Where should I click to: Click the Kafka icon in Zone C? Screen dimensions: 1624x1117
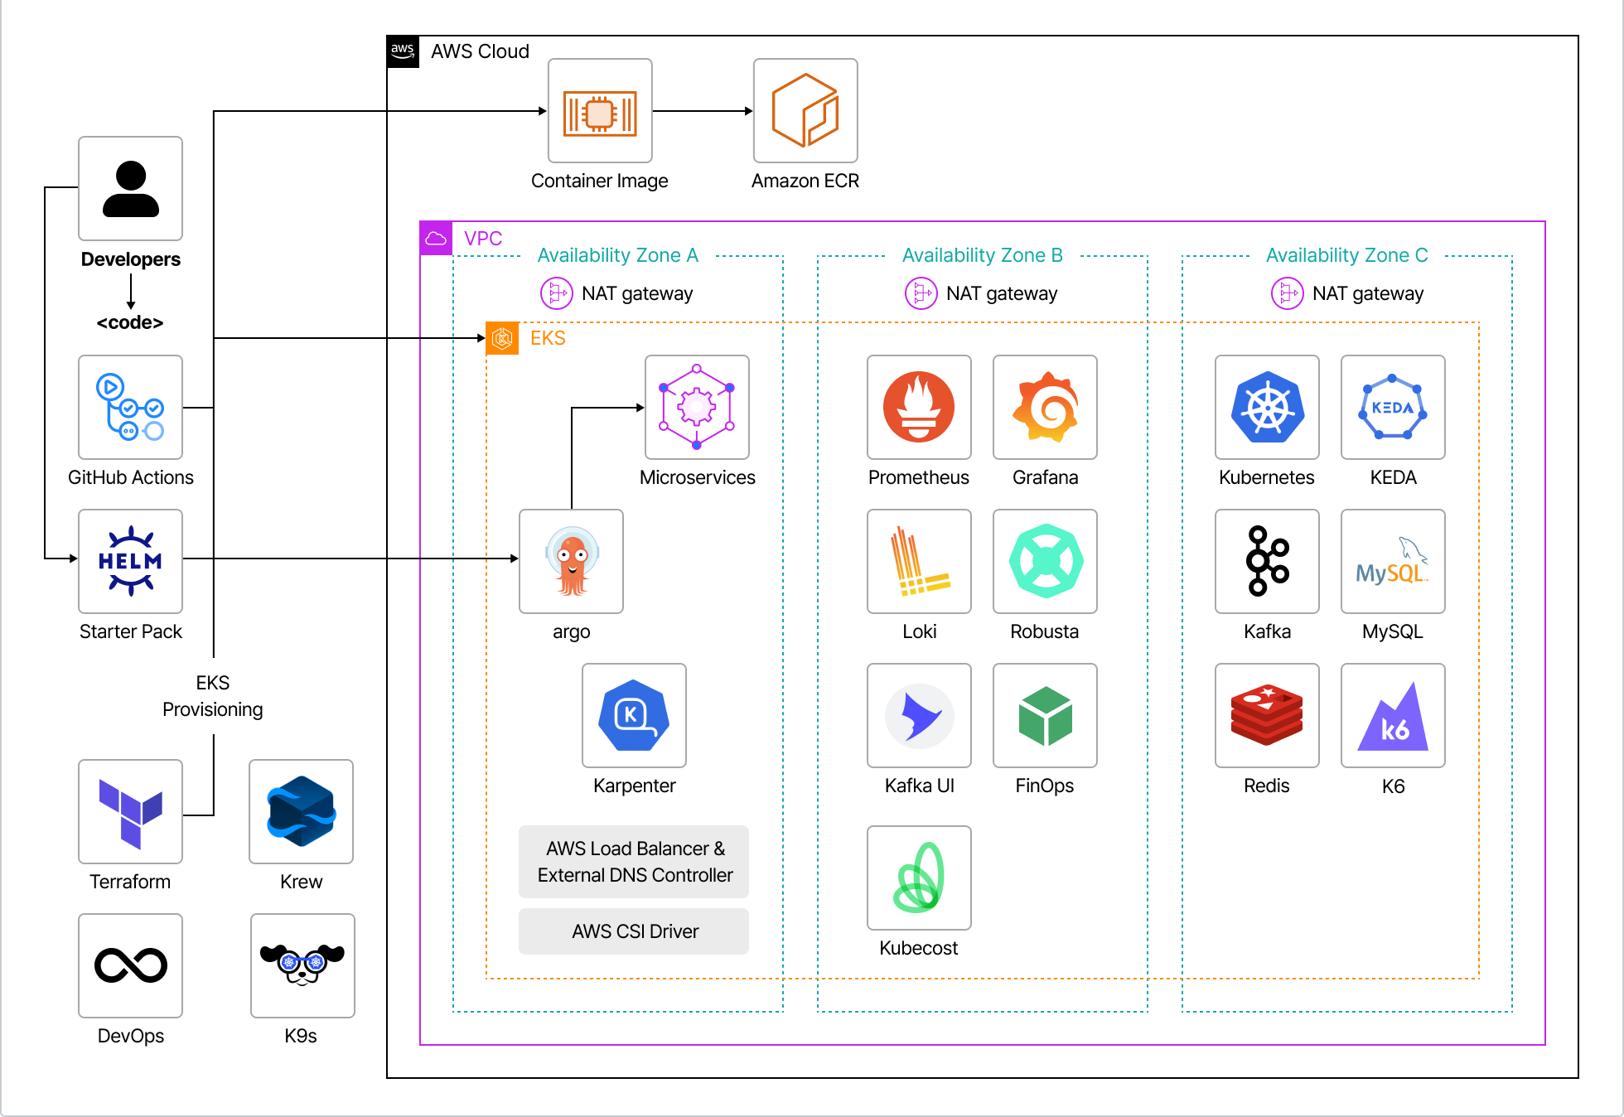click(1267, 562)
